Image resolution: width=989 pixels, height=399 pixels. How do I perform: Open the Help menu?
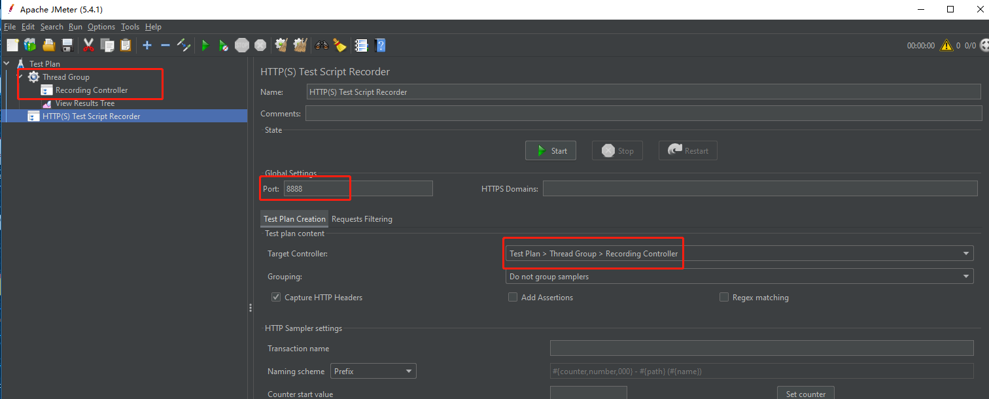pos(153,27)
